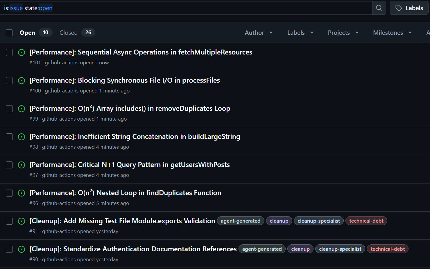This screenshot has width=430, height=269.
Task: Click the status icon beside Add Missing Test File issue
Action: coord(21,221)
